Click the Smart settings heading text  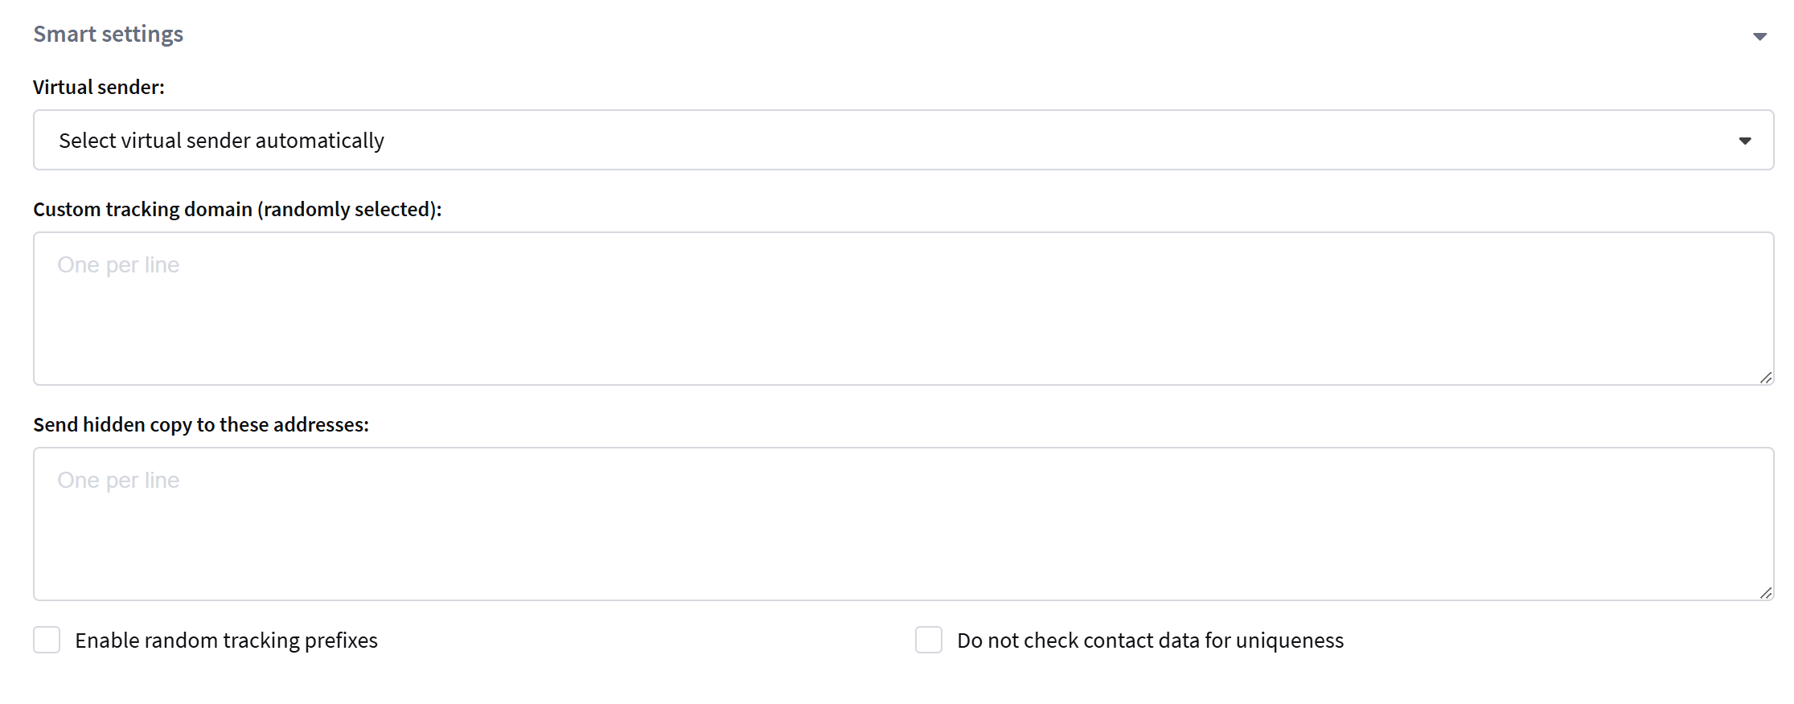click(x=108, y=34)
